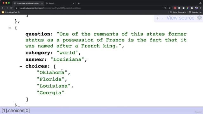The width and height of the screenshot is (203, 114).
Task: Close the raw.githubusercontent tab
Action: point(42,3)
